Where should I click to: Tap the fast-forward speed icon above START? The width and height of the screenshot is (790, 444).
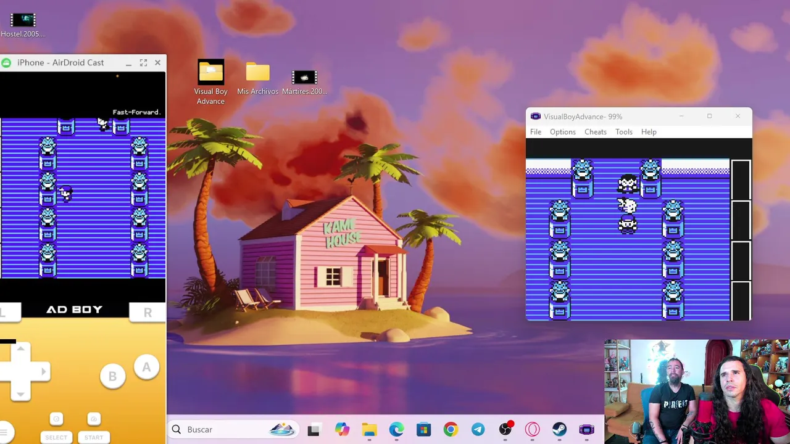click(93, 419)
